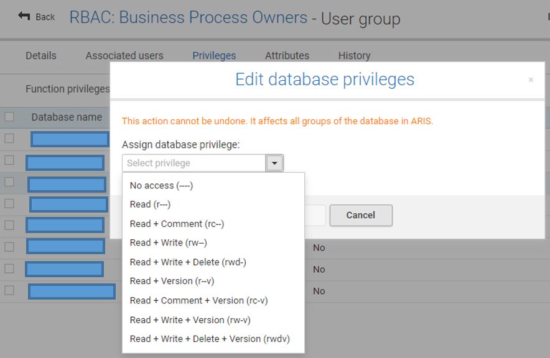Tick the third database row checkbox
Screen dimensions: 550x358
9,182
